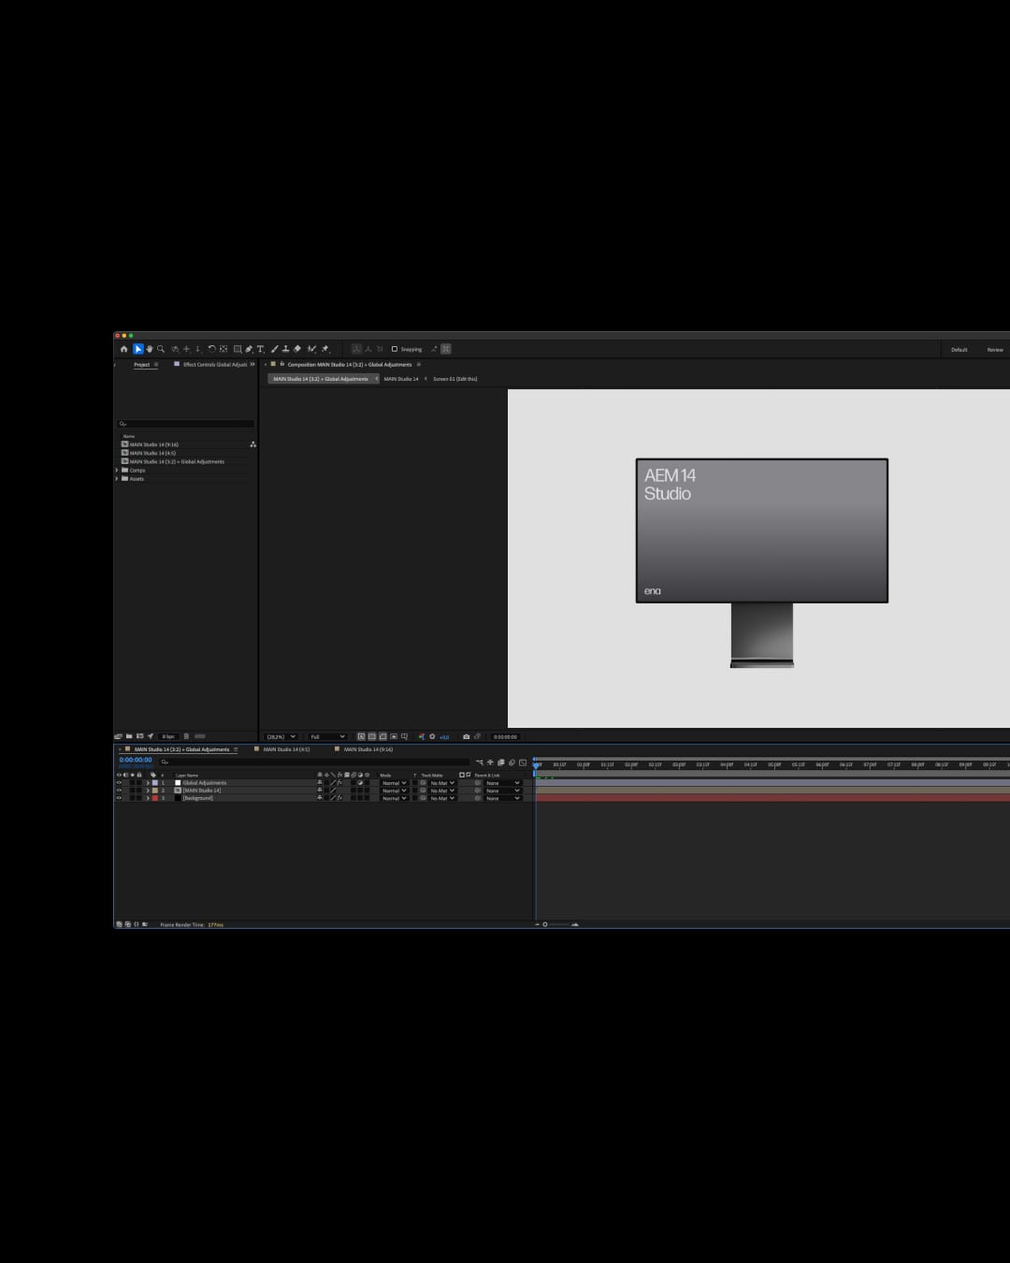This screenshot has width=1010, height=1263.
Task: Switch to Effect Controls Global Adjust tab
Action: tap(215, 364)
